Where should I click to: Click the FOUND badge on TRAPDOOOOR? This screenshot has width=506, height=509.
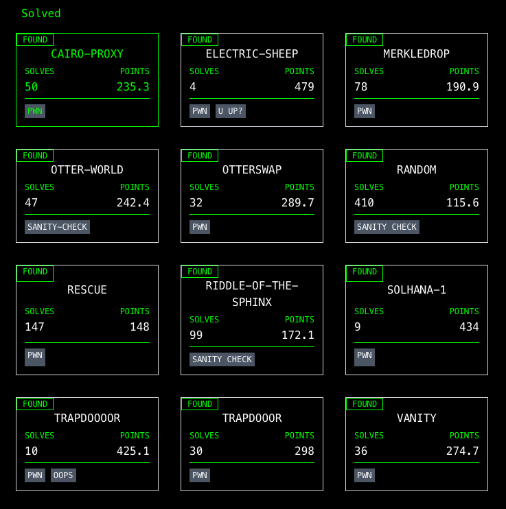(35, 404)
